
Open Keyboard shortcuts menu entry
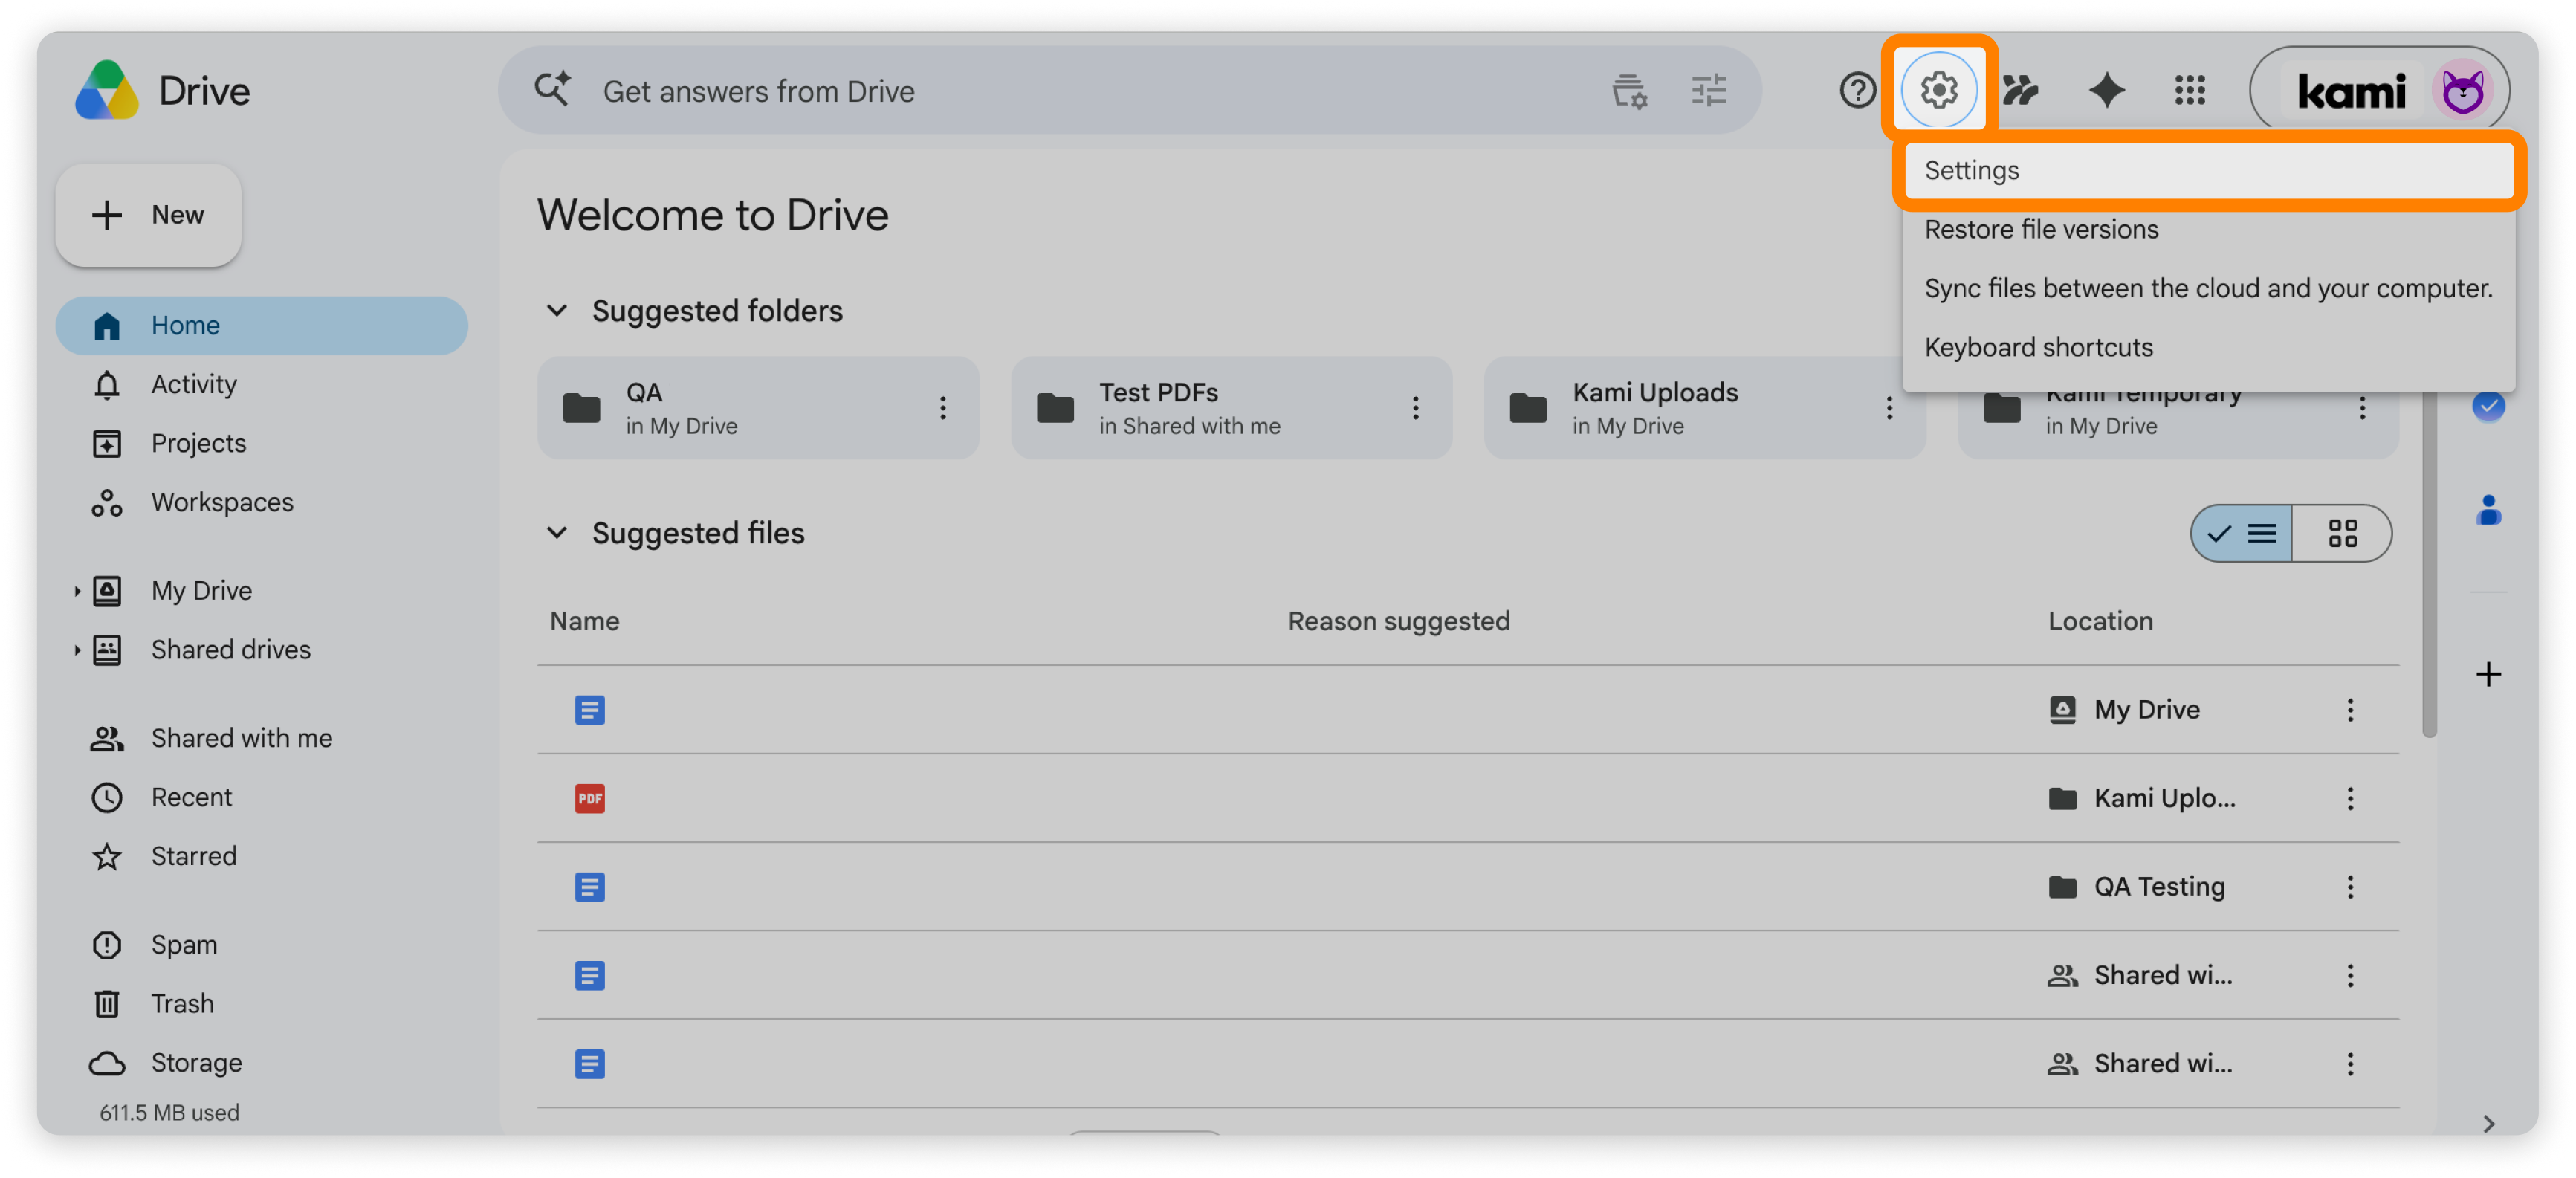(x=2208, y=347)
